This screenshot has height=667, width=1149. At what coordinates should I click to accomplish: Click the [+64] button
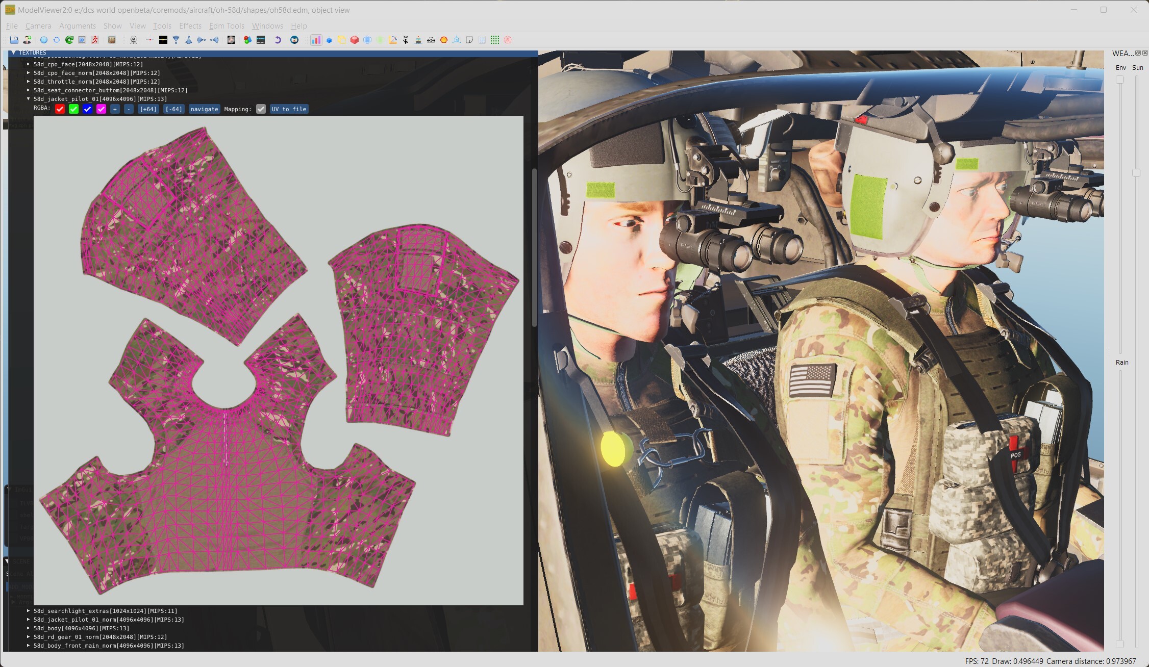148,109
